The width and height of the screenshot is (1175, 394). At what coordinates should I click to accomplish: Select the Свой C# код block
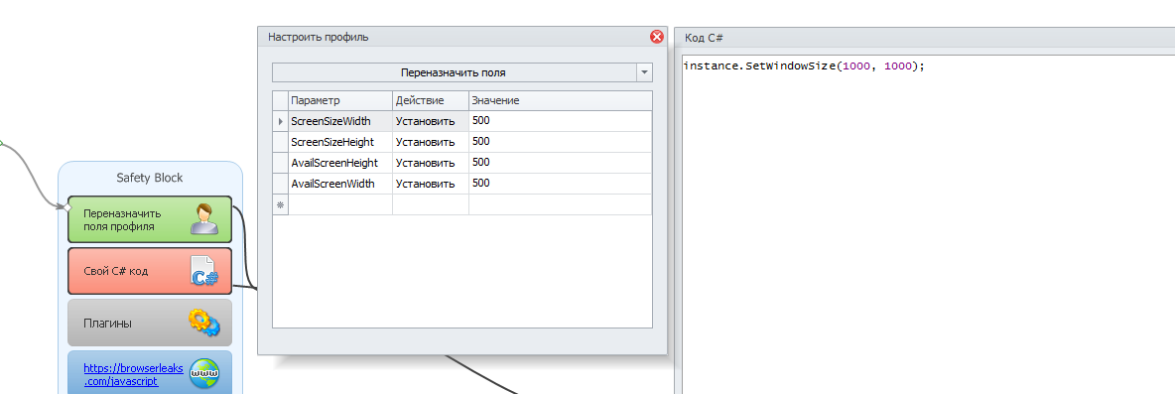pyautogui.click(x=150, y=271)
